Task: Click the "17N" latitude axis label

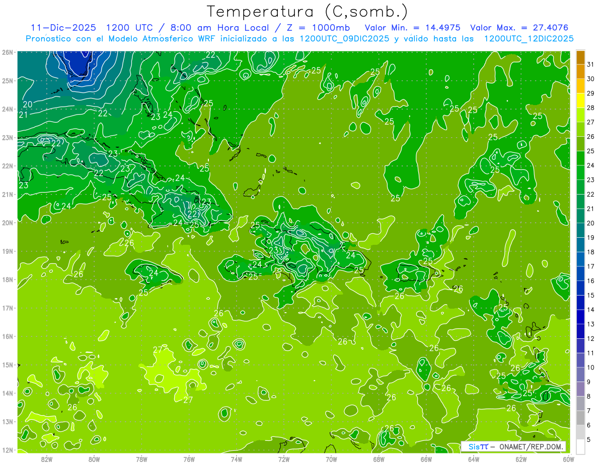Action: 8,308
